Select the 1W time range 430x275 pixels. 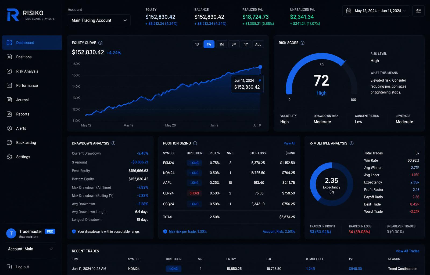point(209,44)
